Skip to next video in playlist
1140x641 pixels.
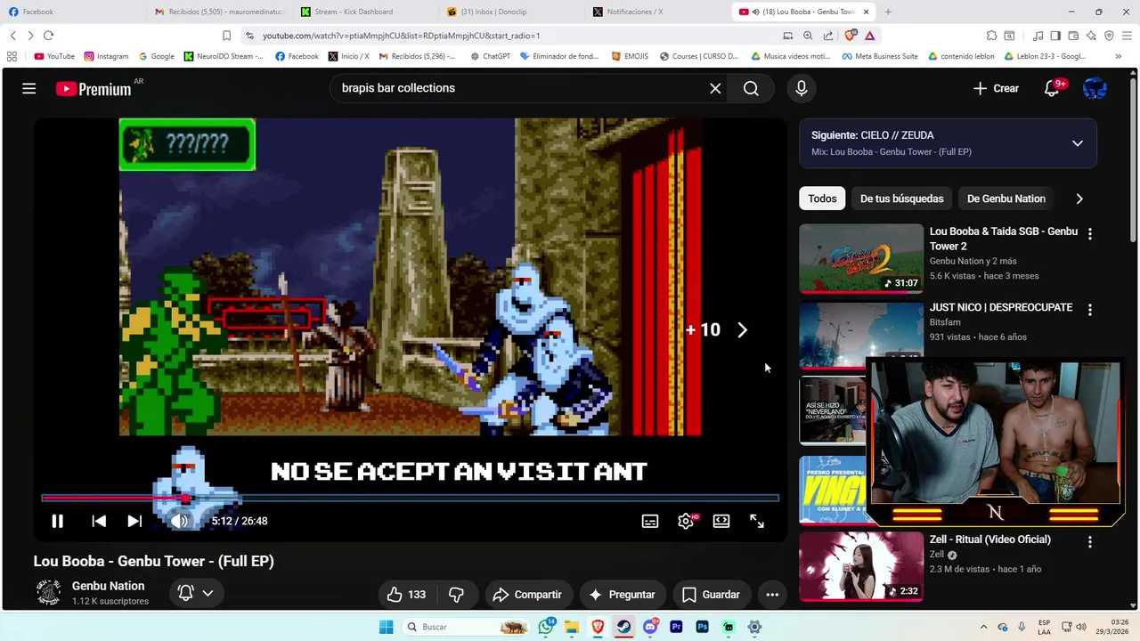tap(134, 521)
